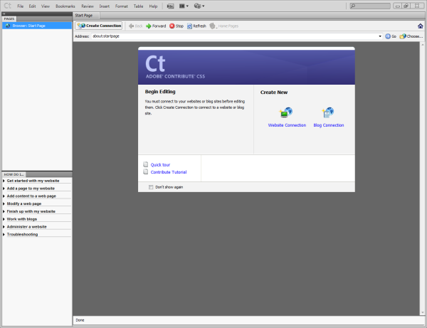Image resolution: width=427 pixels, height=328 pixels.
Task: Click the first icon after Help menu
Action: tap(171, 6)
